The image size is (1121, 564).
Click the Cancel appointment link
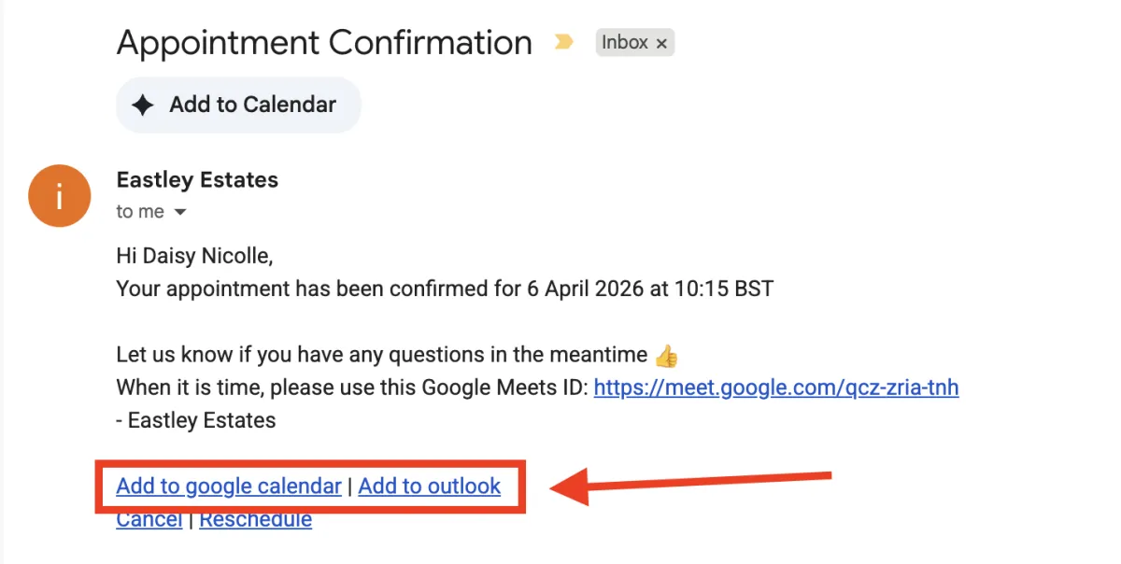point(149,520)
